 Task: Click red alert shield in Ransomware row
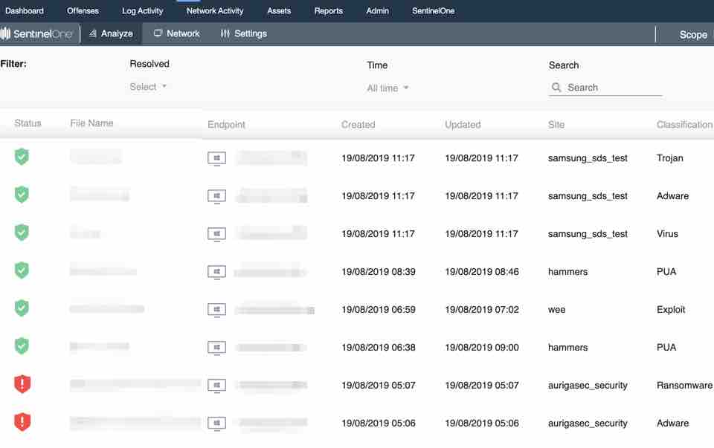pos(22,384)
